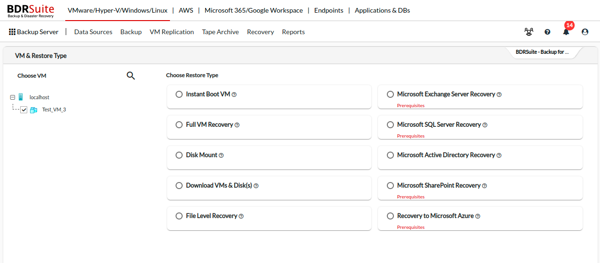The height and width of the screenshot is (263, 600).
Task: Select Microsoft SharePoint Recovery radio button
Action: [390, 185]
